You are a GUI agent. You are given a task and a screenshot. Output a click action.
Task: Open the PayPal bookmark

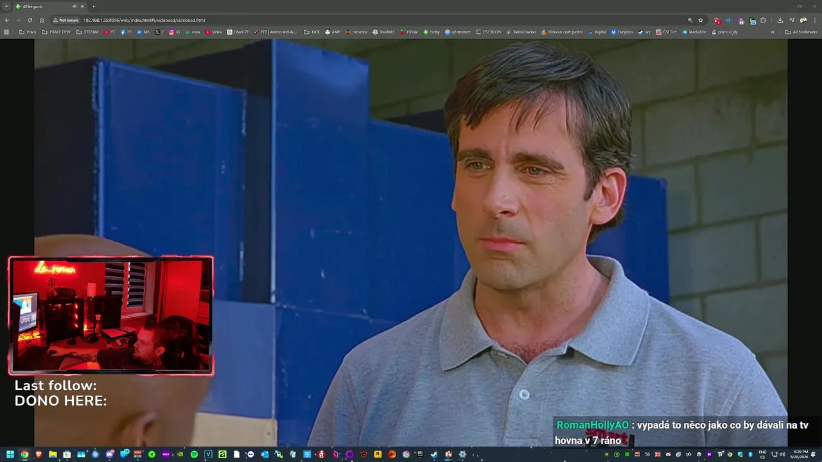[597, 31]
